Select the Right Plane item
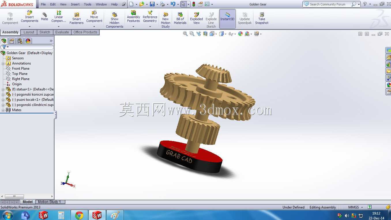The width and height of the screenshot is (391, 220). coord(21,79)
